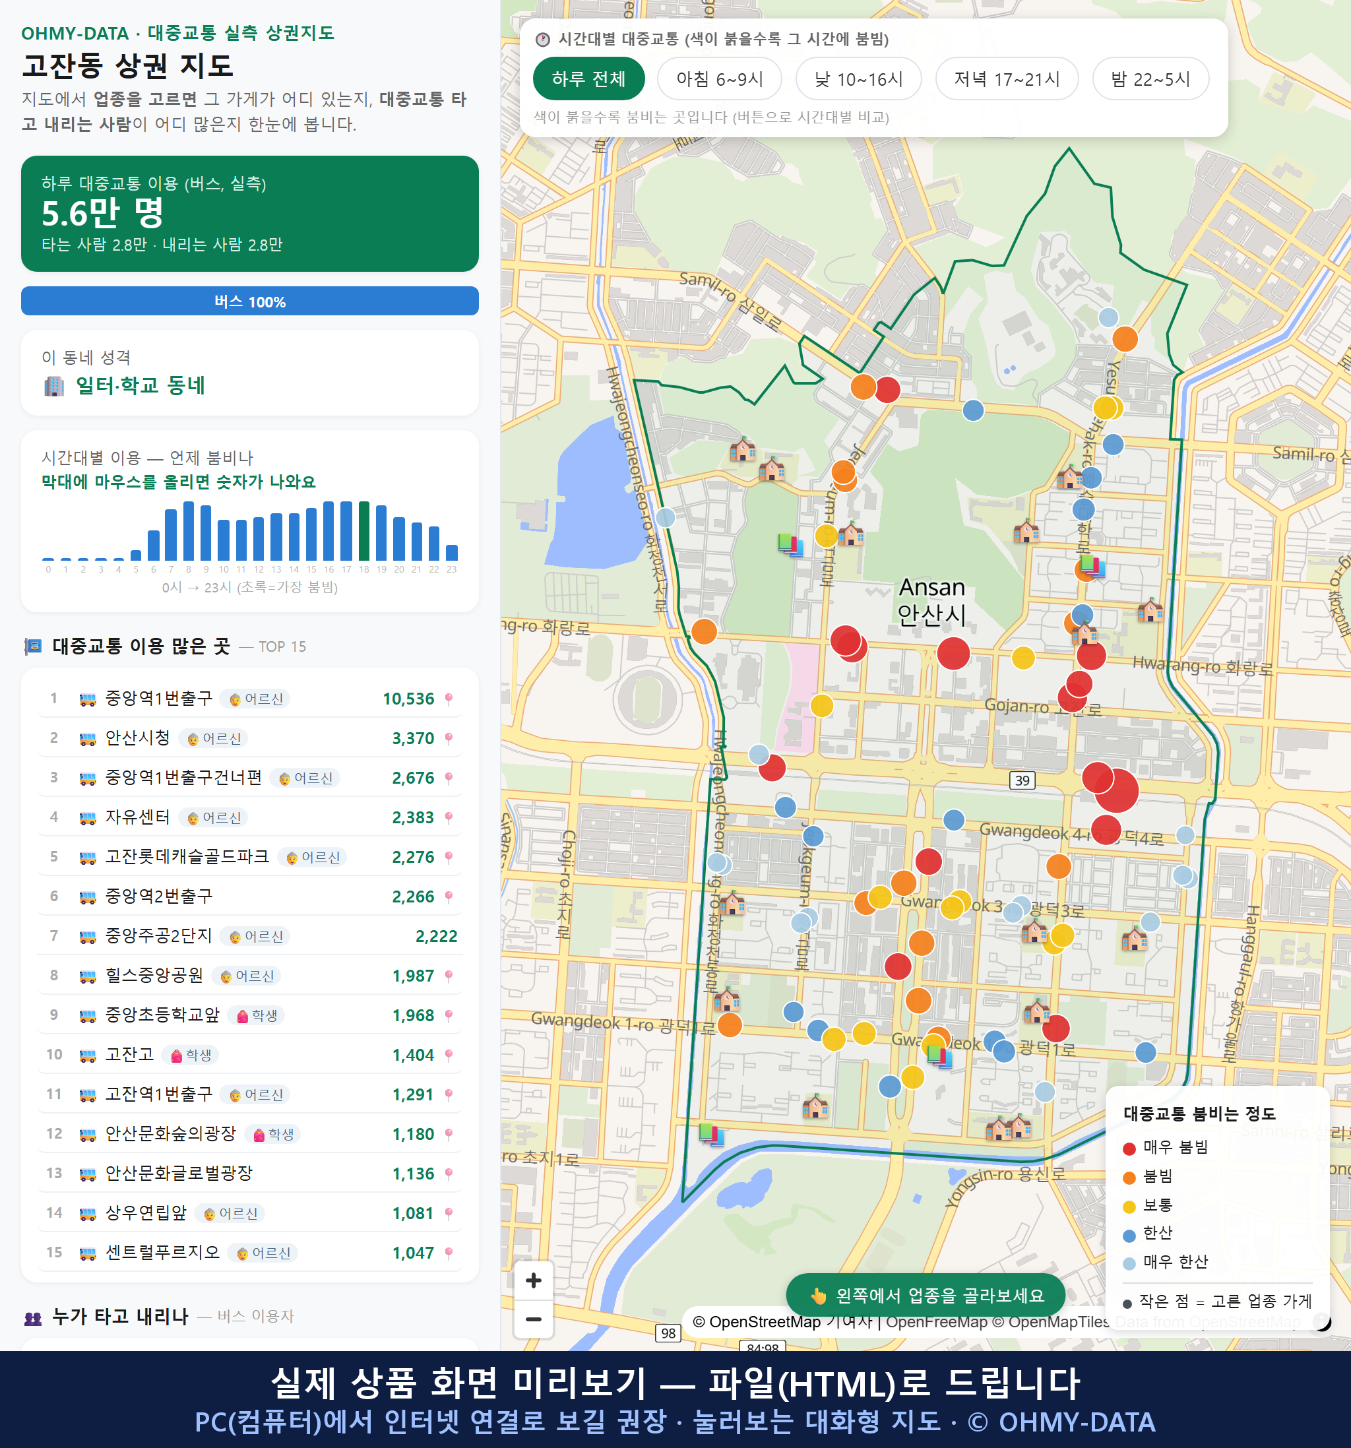Click the 3,370 value on 안산시청 row
This screenshot has height=1448, width=1351.
pyautogui.click(x=413, y=739)
